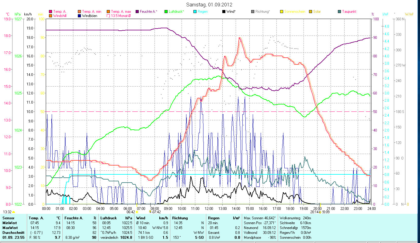
Task: Click the Max. Sonnen 46,642° entry
Action: pyautogui.click(x=260, y=218)
